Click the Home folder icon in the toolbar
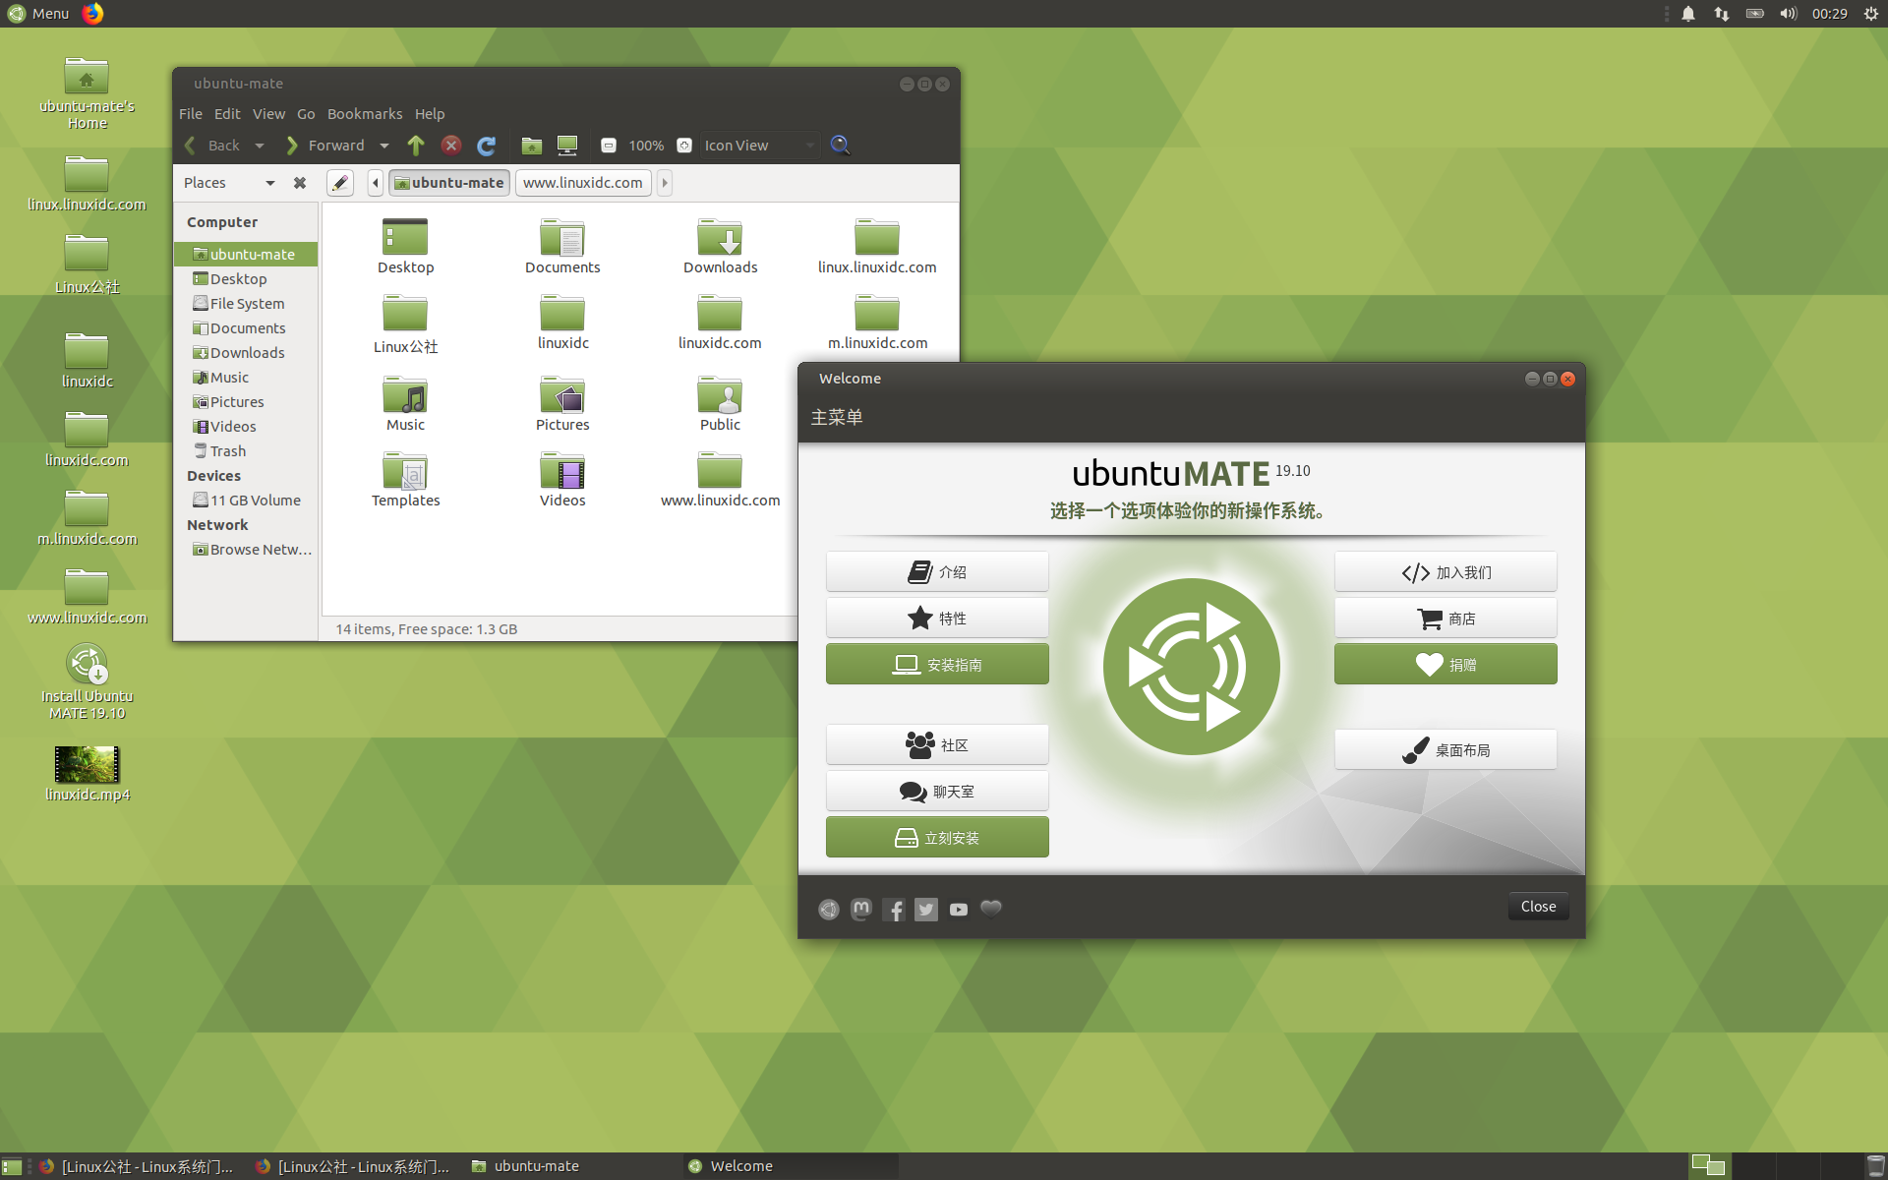Image resolution: width=1888 pixels, height=1180 pixels. [531, 145]
